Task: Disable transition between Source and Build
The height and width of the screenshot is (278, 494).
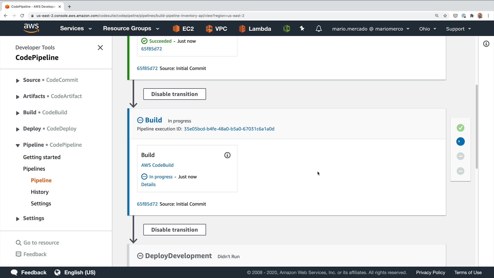Action: click(x=174, y=94)
